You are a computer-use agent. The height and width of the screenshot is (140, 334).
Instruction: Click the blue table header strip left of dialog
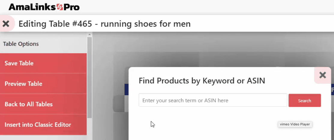pos(126,89)
